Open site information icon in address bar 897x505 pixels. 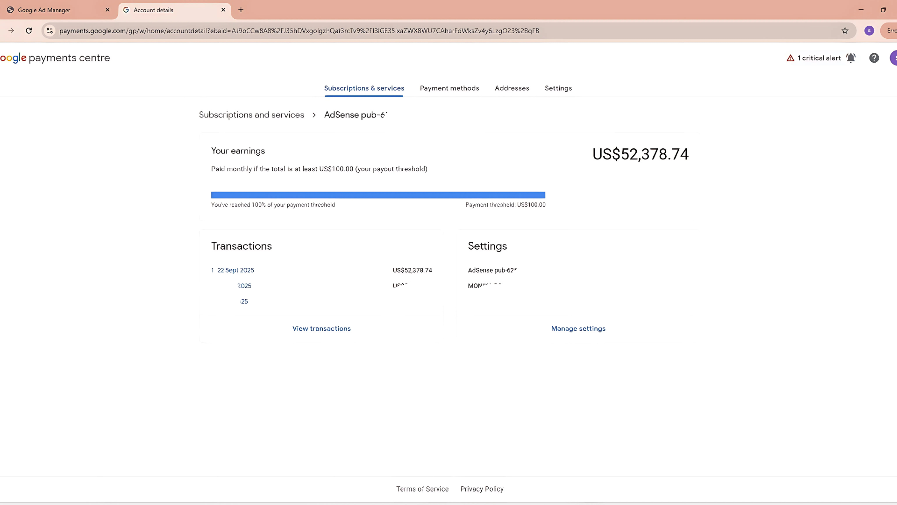(50, 31)
